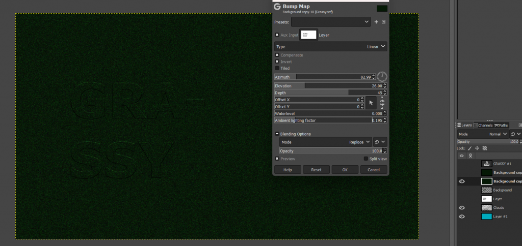The height and width of the screenshot is (246, 522).
Task: Select the GRASSY #1 text layer
Action: (x=502, y=164)
